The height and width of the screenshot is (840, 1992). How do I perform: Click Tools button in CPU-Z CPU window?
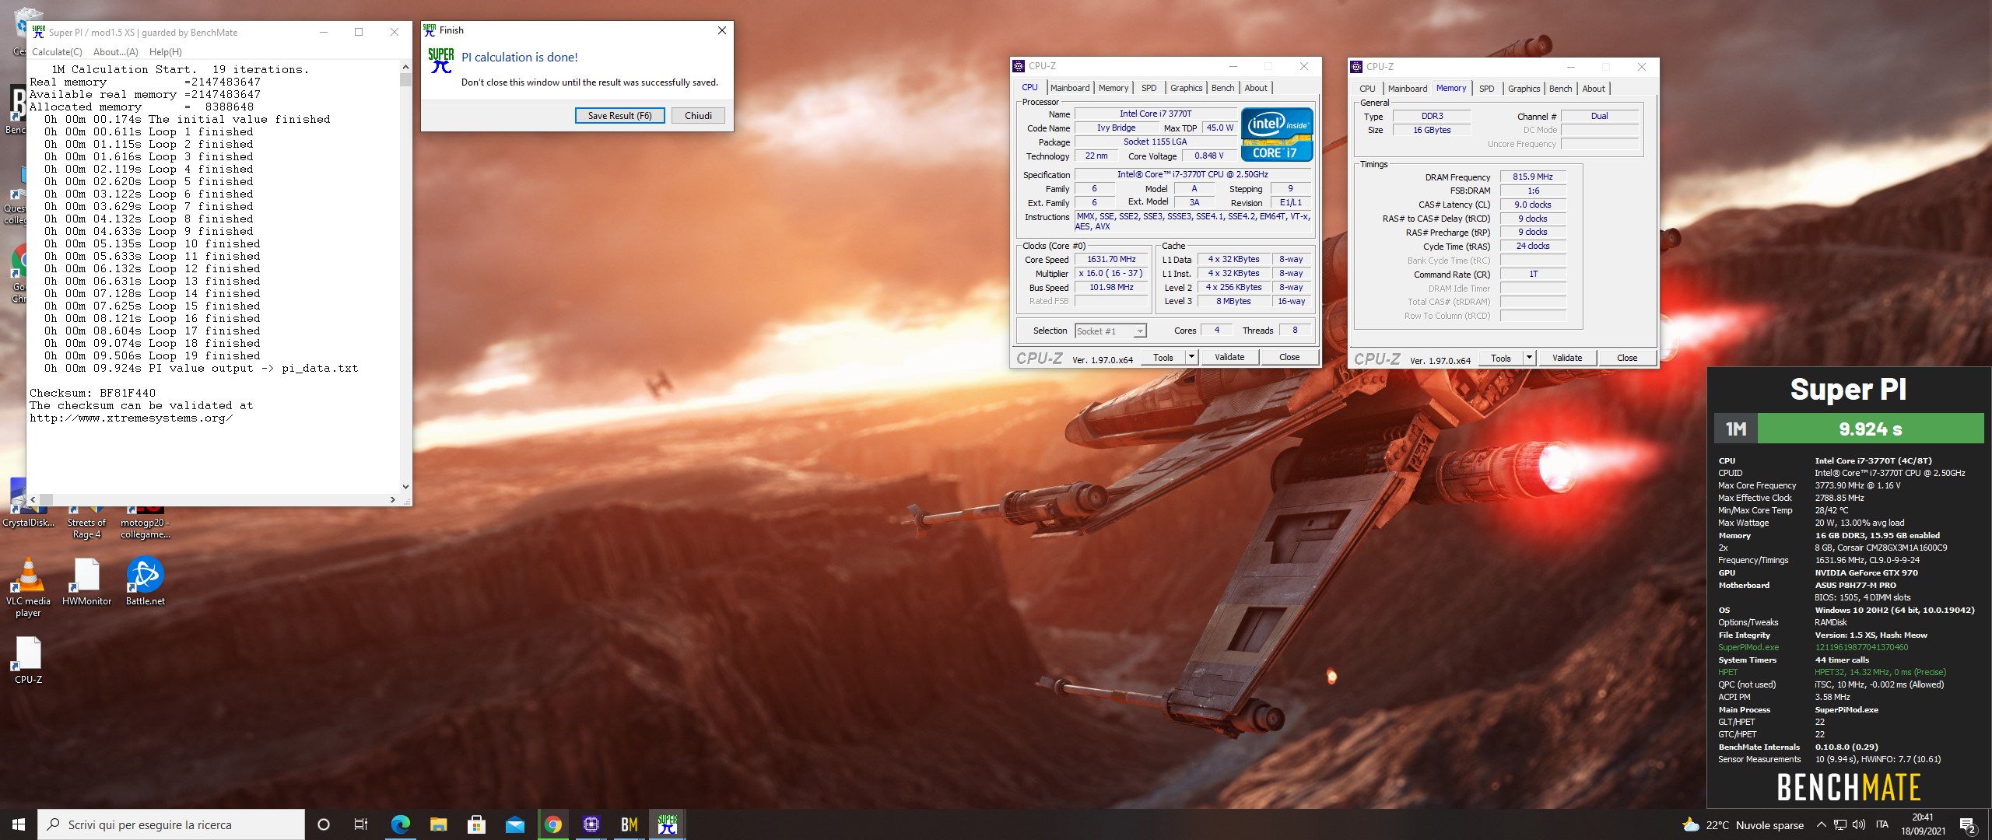[x=1163, y=357]
